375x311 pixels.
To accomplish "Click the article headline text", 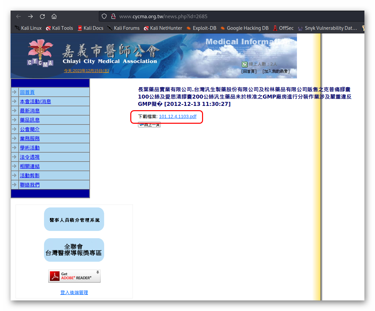I will click(245, 97).
